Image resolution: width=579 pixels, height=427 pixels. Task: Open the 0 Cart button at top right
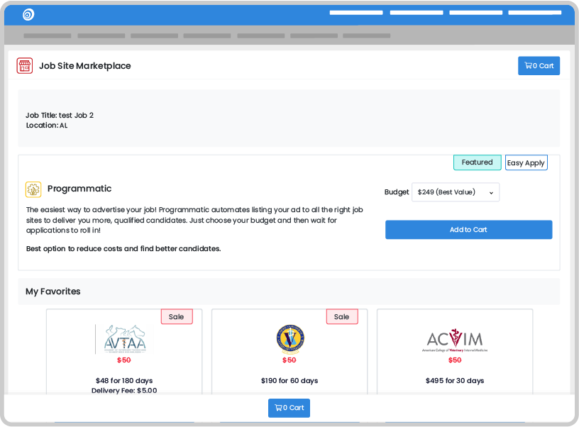[539, 66]
